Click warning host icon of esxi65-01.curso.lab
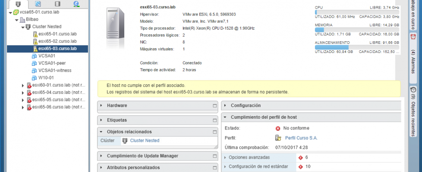Image resolution: width=422 pixels, height=172 pixels. (35, 34)
